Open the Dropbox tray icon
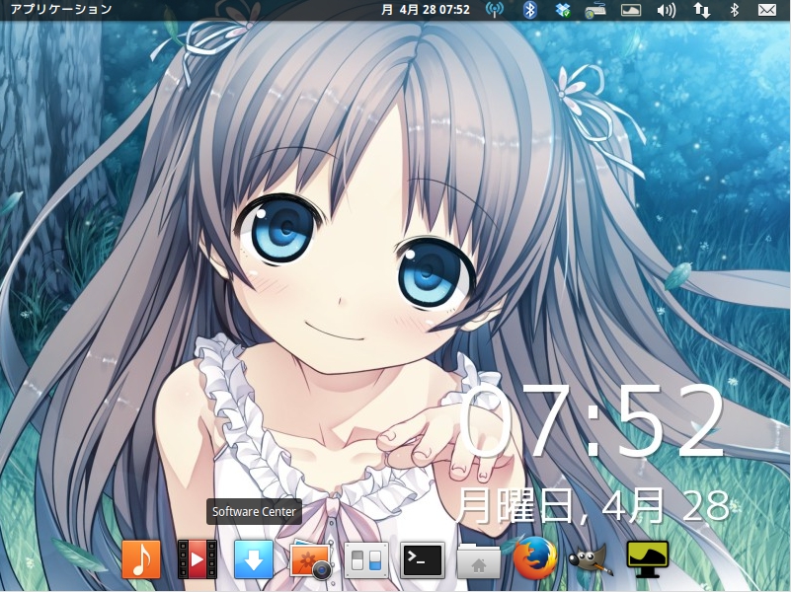Viewport: 791px width, 592px height. 562,10
